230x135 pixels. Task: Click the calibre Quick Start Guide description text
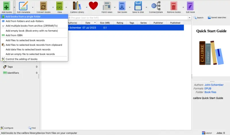coord(208,98)
